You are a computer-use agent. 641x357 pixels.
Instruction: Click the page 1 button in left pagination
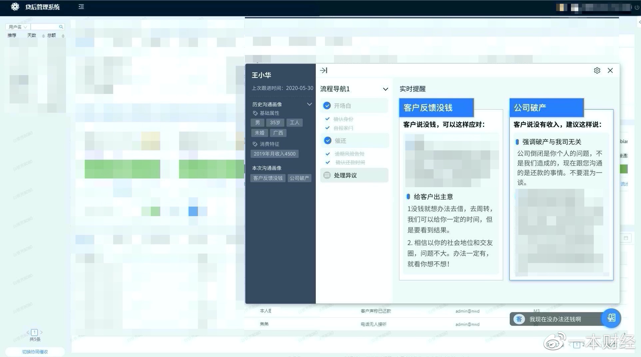pyautogui.click(x=34, y=332)
